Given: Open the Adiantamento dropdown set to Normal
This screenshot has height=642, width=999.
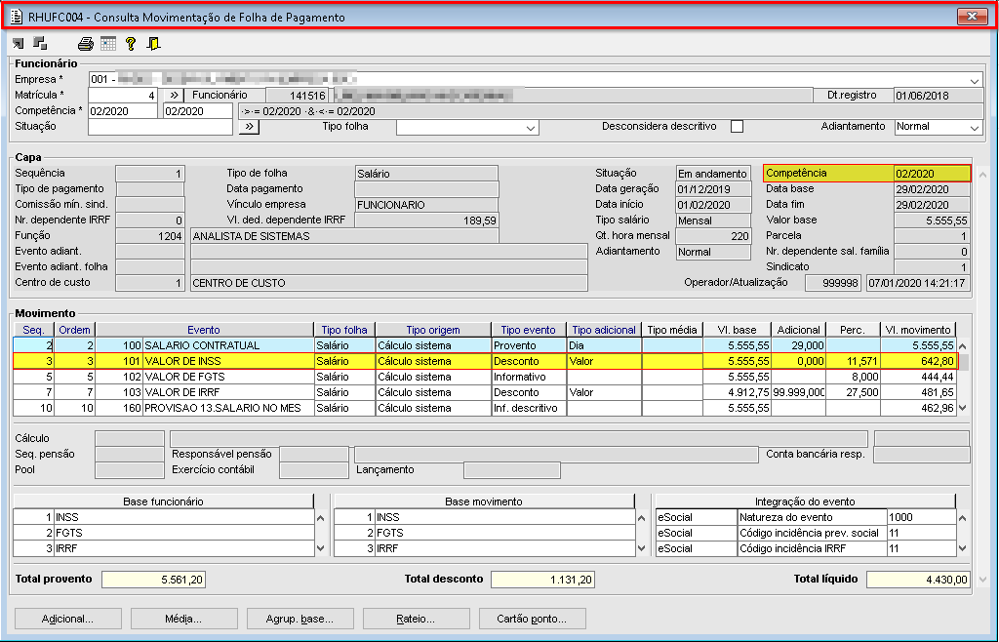Looking at the screenshot, I should pos(974,128).
